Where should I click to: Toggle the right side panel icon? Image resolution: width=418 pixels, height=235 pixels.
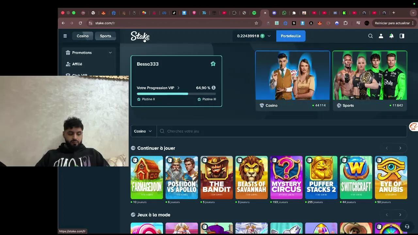(x=402, y=36)
